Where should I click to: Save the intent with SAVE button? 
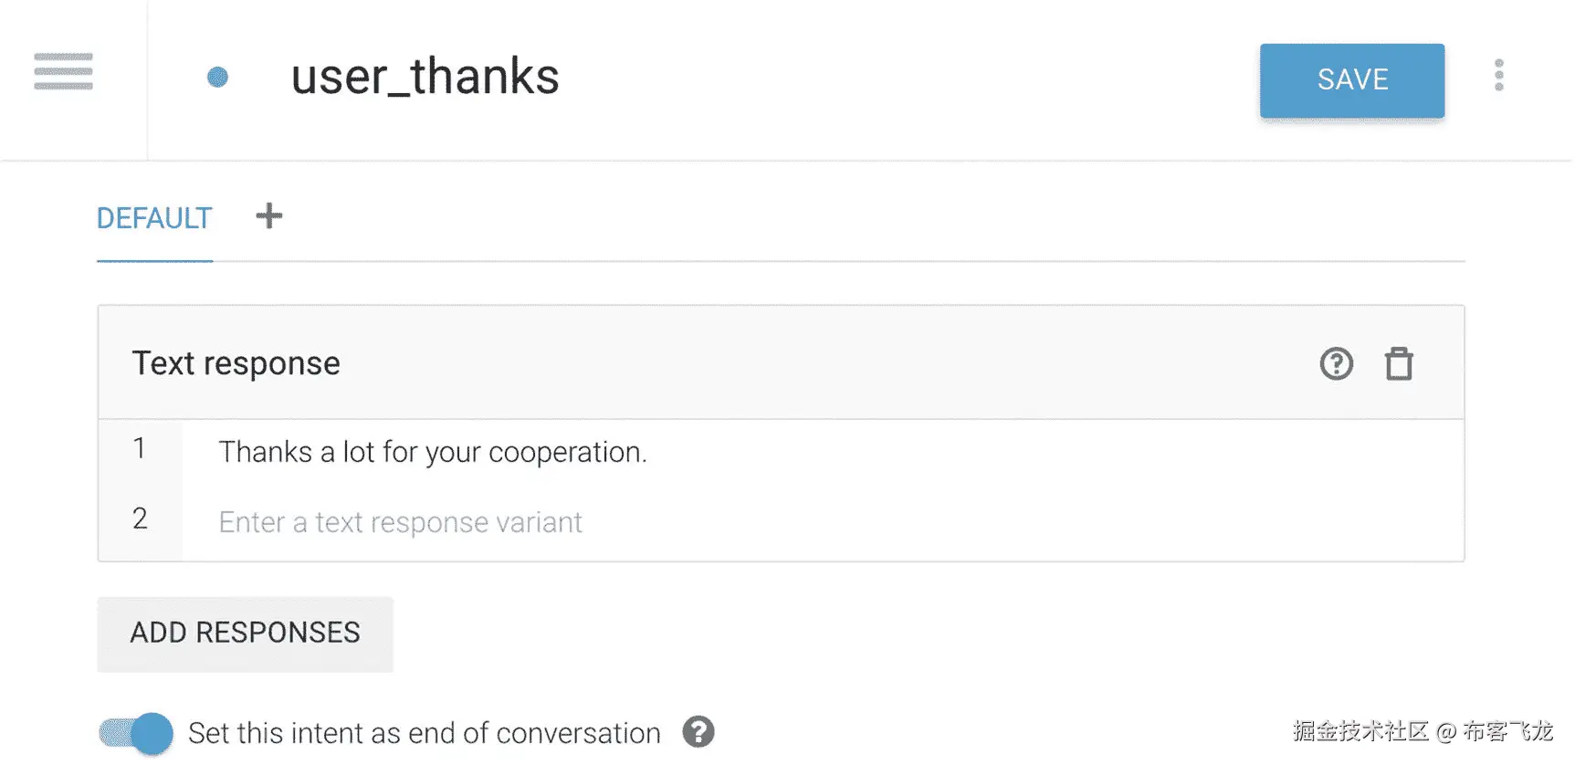(x=1351, y=80)
